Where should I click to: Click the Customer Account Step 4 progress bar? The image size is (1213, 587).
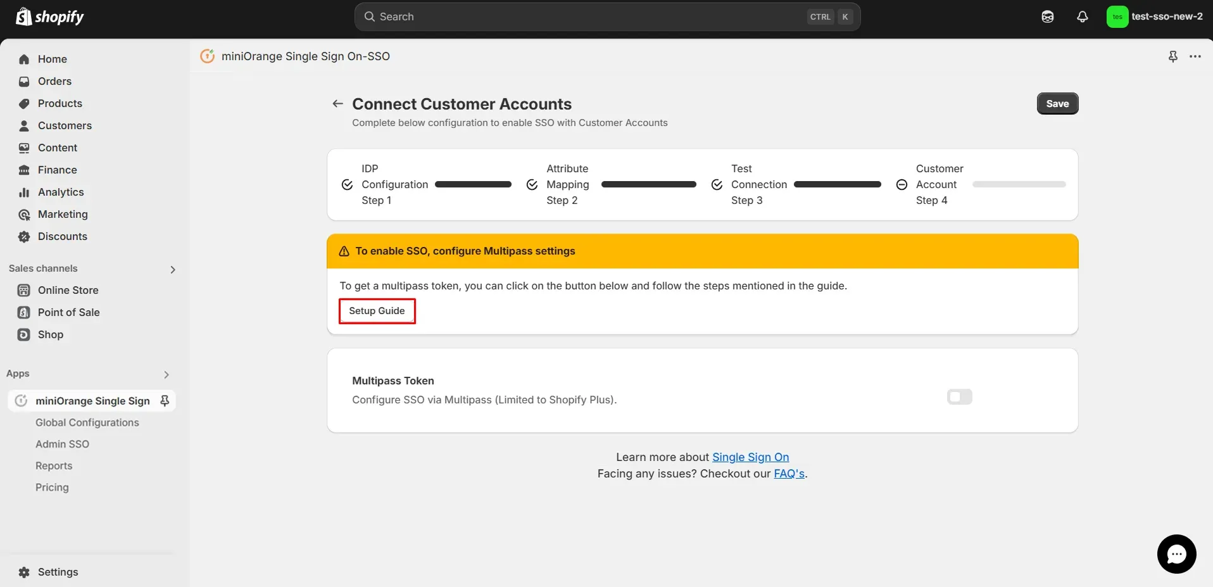1019,184
